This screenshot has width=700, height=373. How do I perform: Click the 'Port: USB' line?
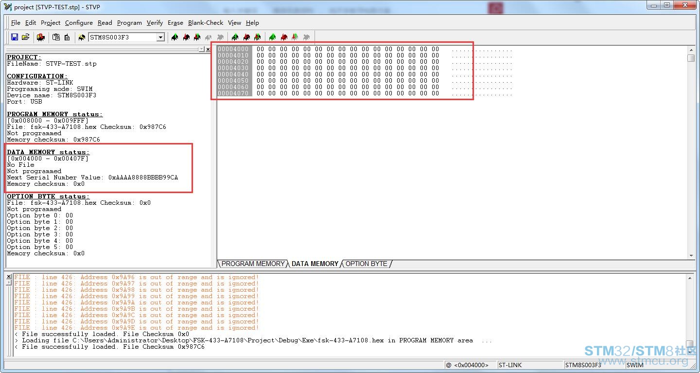click(x=24, y=102)
